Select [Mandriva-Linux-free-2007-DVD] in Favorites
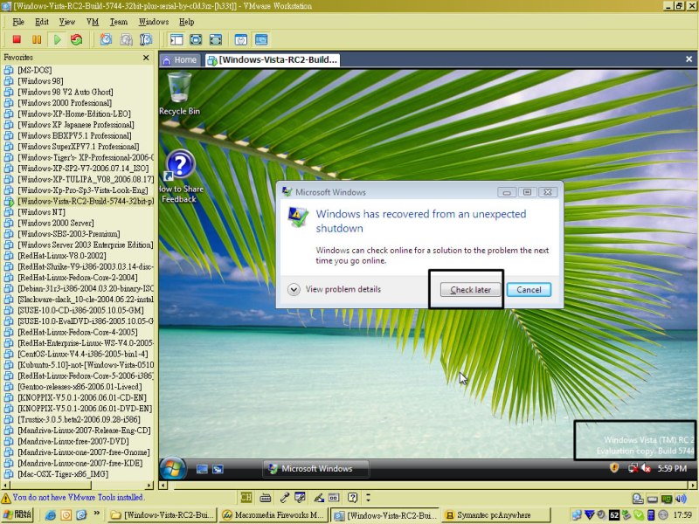The image size is (699, 524). 73,441
